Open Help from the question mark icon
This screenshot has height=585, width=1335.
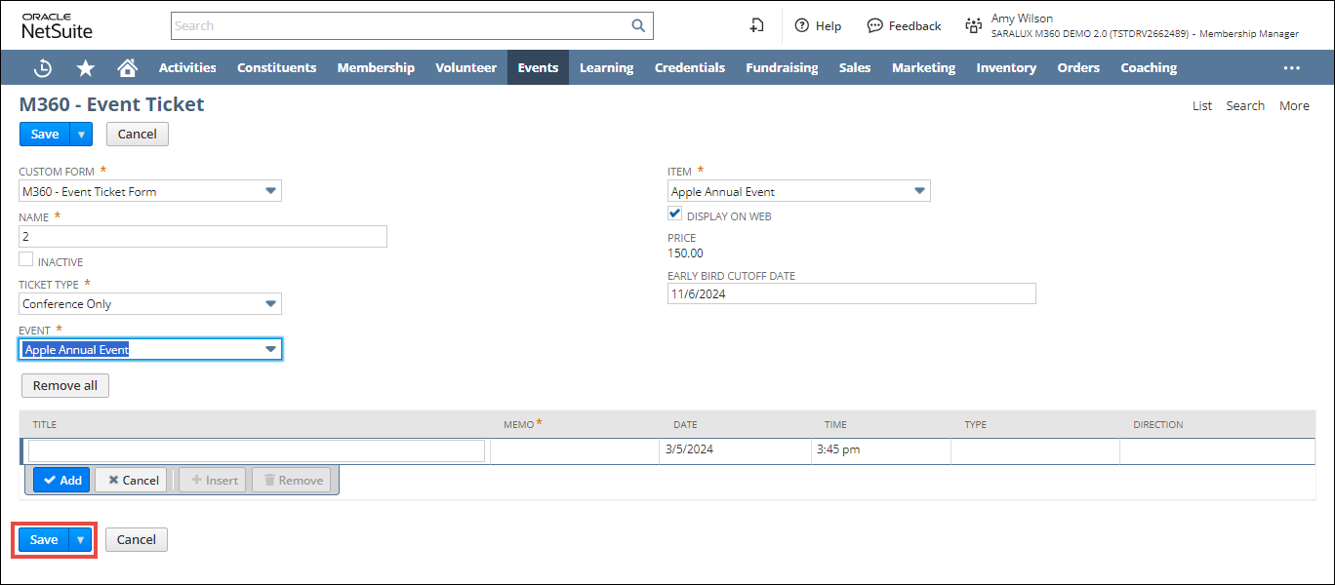pyautogui.click(x=802, y=26)
